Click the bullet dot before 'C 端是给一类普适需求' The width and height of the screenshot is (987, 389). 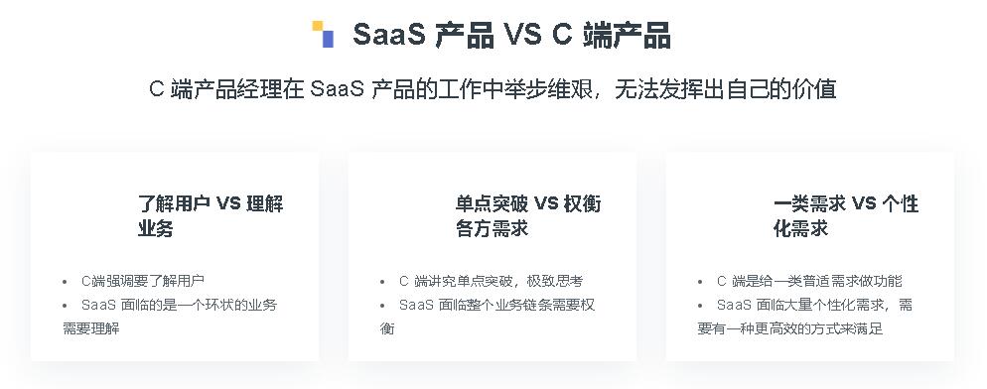coord(701,282)
